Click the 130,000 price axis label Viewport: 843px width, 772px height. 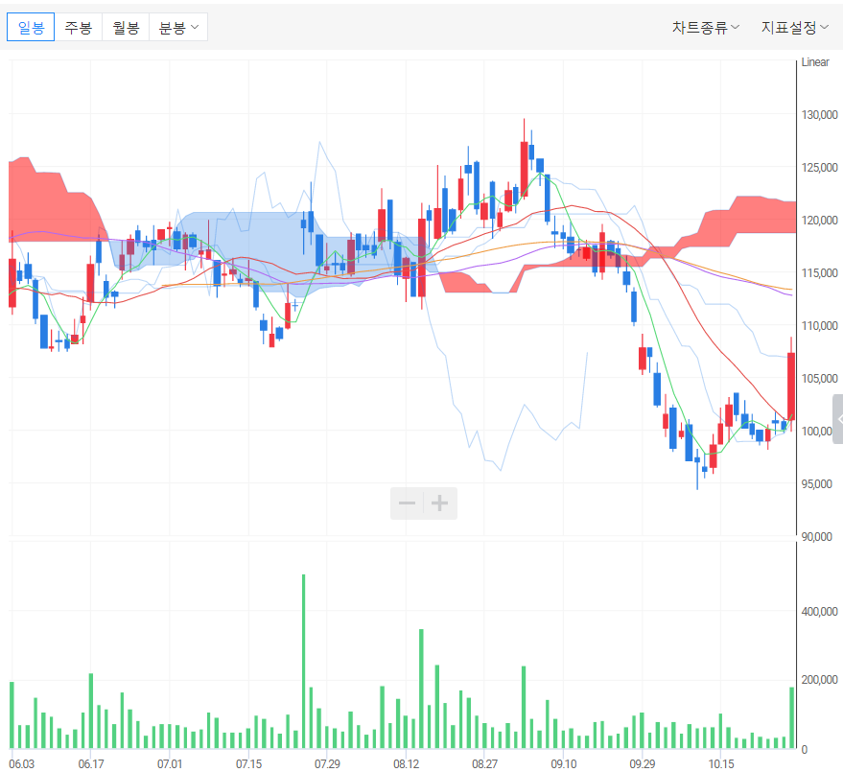click(819, 114)
